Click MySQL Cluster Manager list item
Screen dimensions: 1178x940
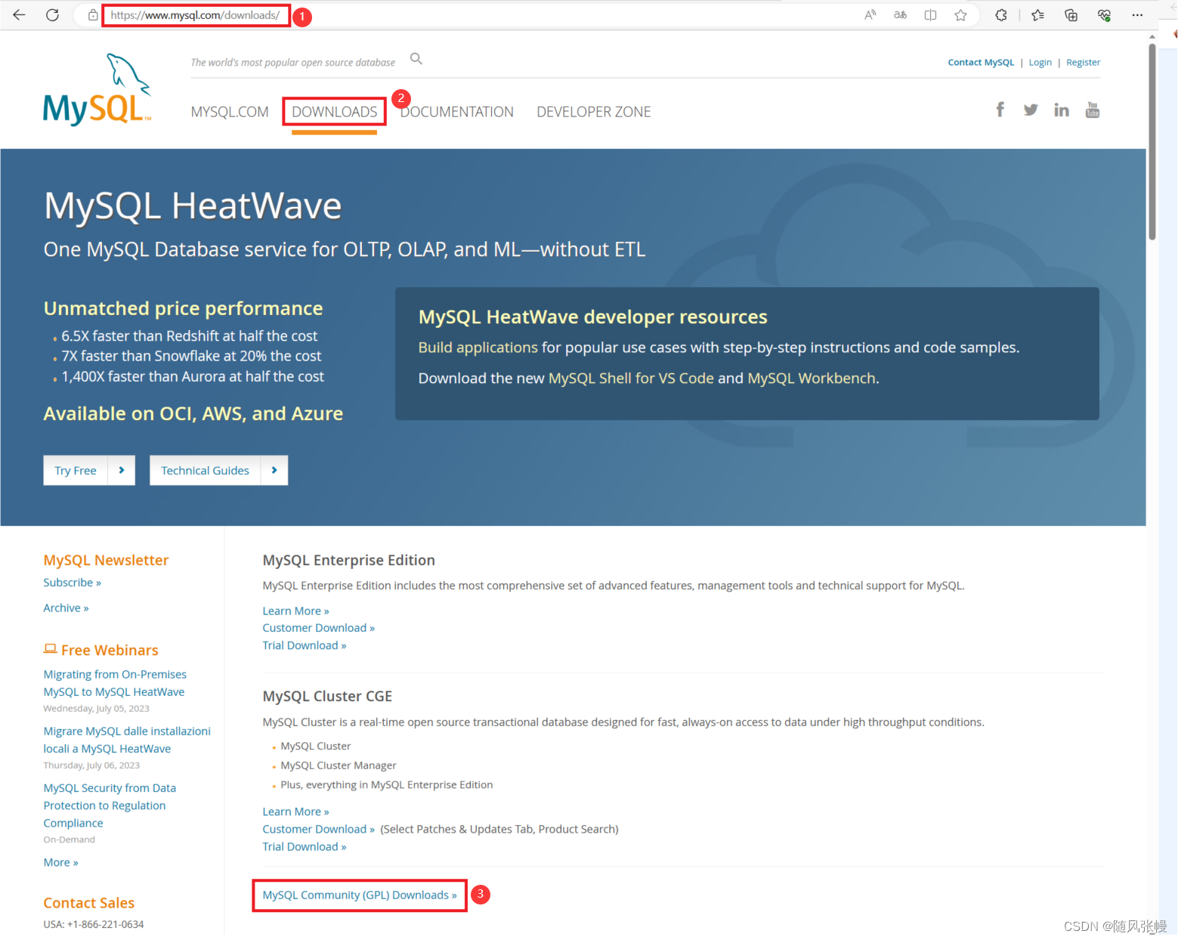[x=338, y=765]
